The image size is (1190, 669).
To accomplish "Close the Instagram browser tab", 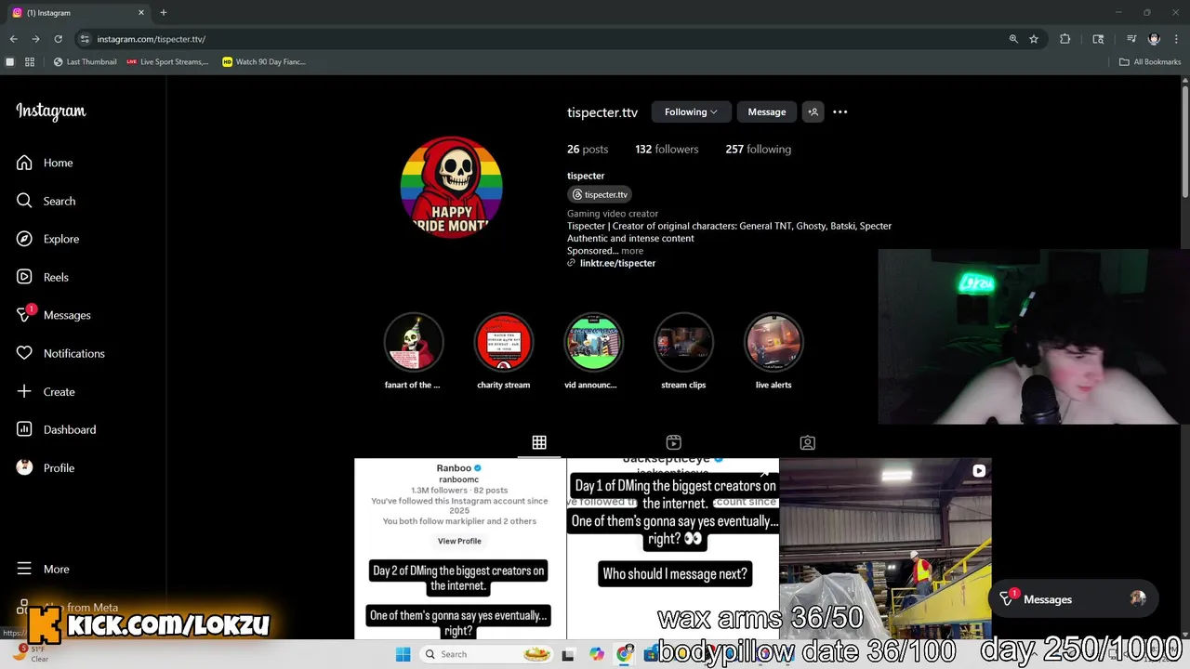I will point(141,13).
